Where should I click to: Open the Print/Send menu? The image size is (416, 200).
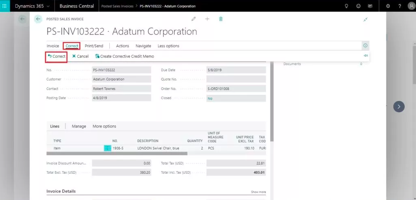click(94, 46)
